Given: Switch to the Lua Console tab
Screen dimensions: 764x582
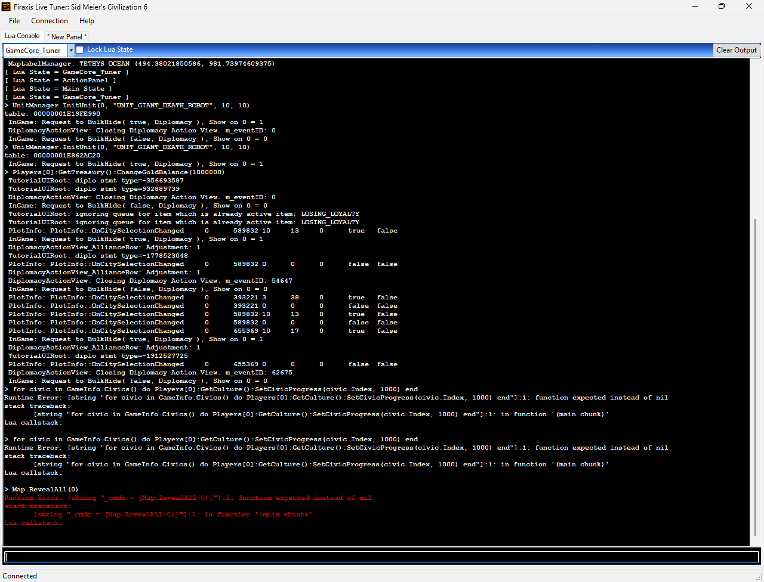Looking at the screenshot, I should [22, 36].
